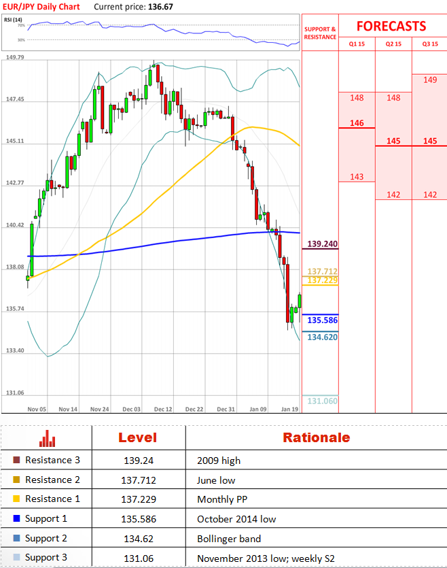This screenshot has width=447, height=568.
Task: Click the Support 1 row label
Action: point(46,519)
